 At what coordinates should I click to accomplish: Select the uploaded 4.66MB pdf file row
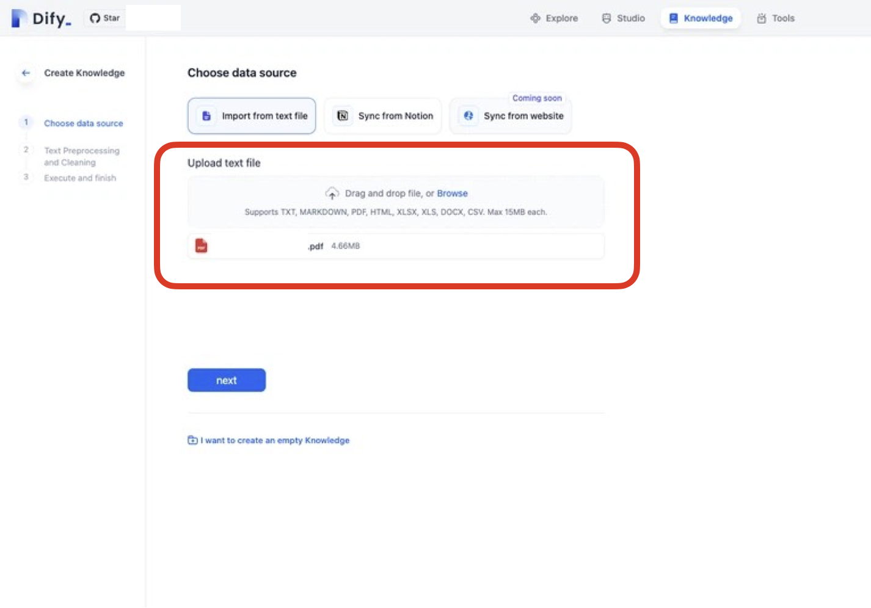tap(396, 246)
